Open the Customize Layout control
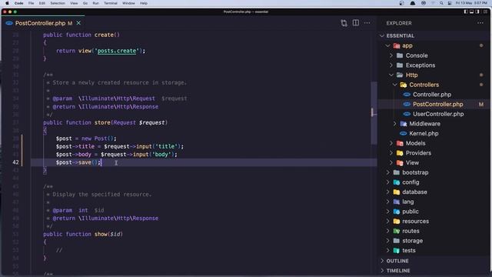The height and width of the screenshot is (277, 492). tap(485, 12)
